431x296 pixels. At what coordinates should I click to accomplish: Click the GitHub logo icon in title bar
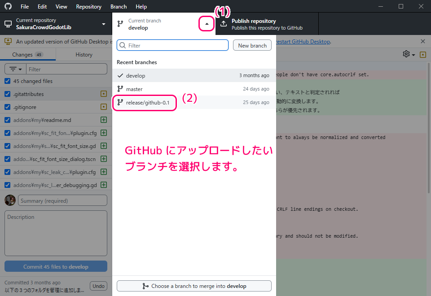[x=8, y=7]
